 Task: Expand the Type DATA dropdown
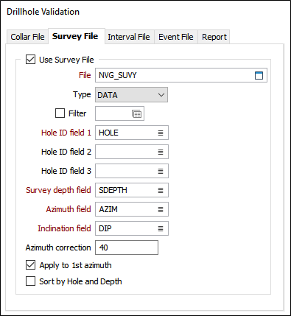click(x=131, y=95)
